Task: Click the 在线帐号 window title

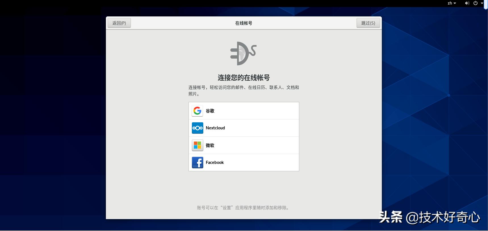Action: click(x=244, y=23)
